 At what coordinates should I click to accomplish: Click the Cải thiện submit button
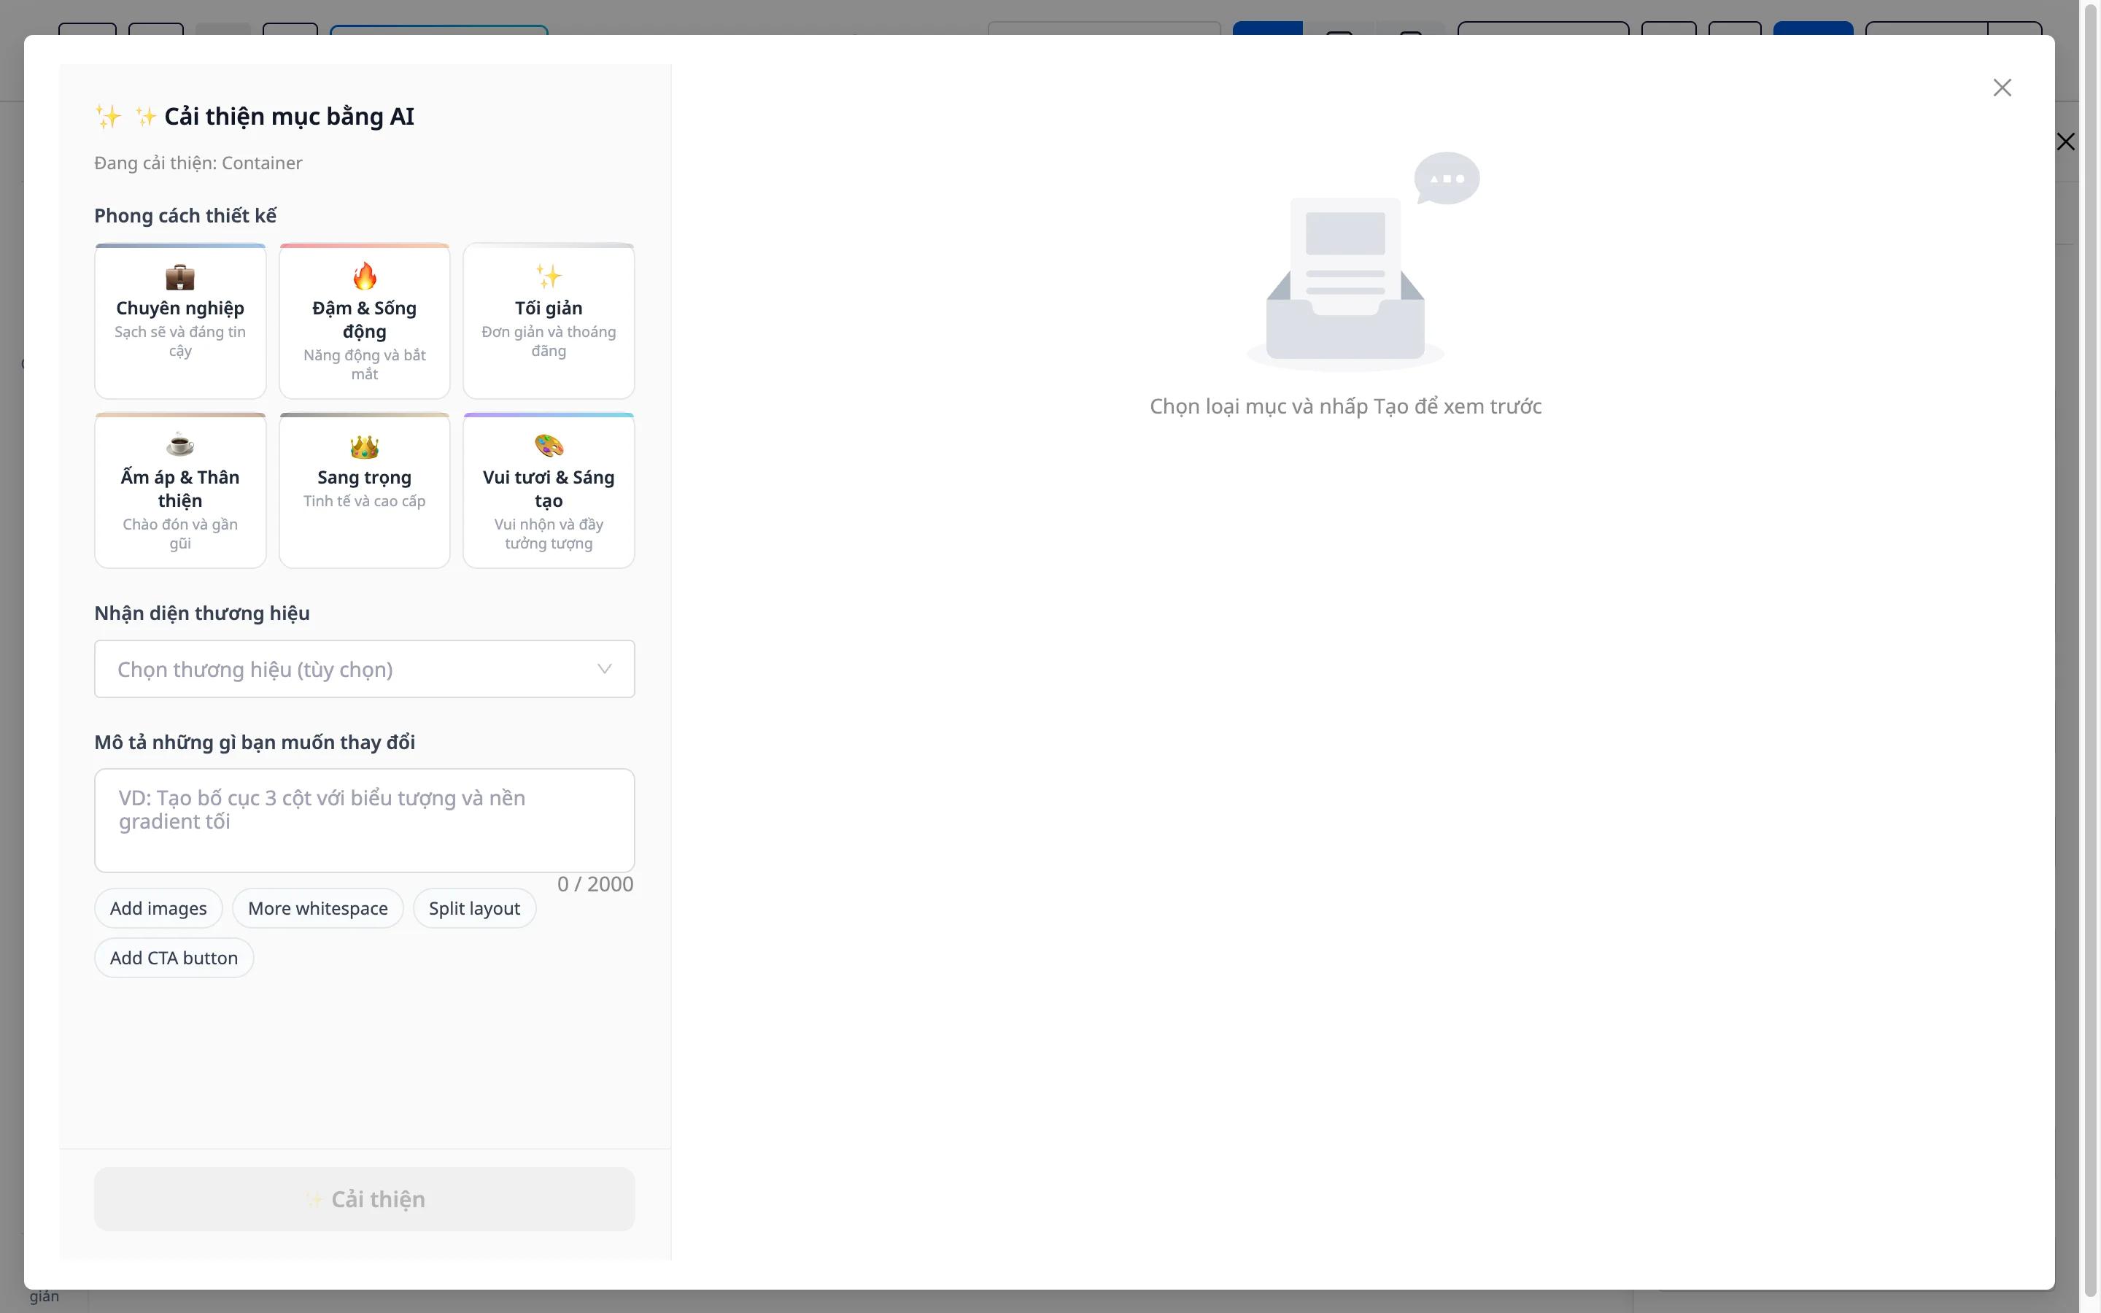[365, 1198]
